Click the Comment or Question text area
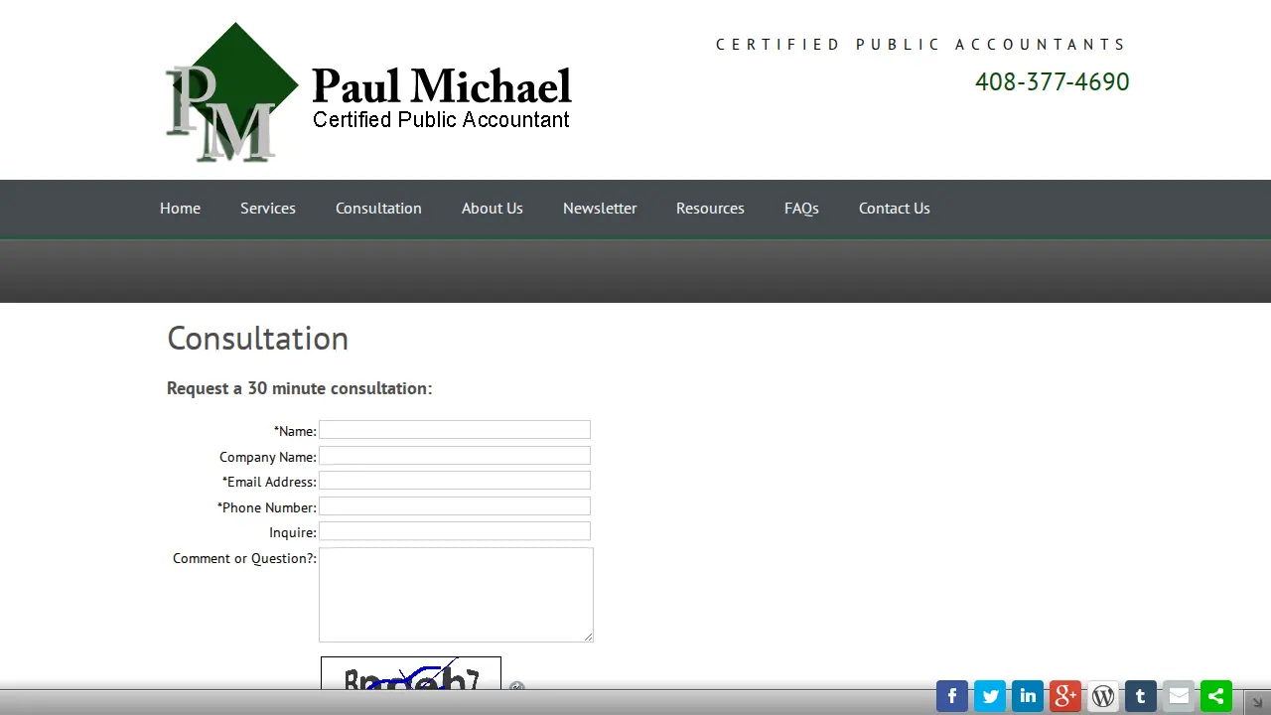The height and width of the screenshot is (715, 1271). (456, 595)
